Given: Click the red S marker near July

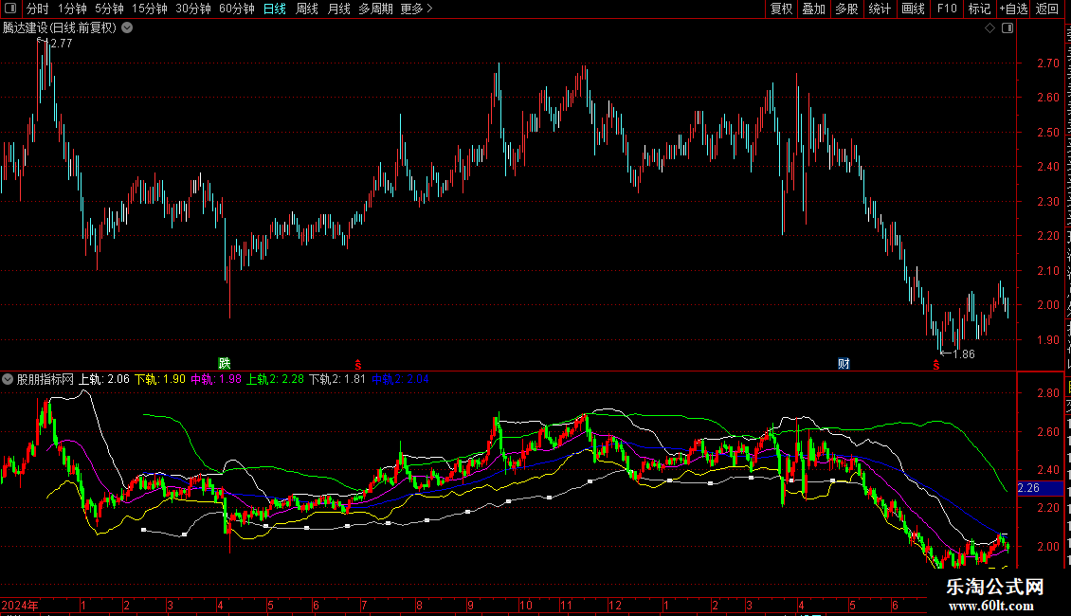Looking at the screenshot, I should coord(358,365).
